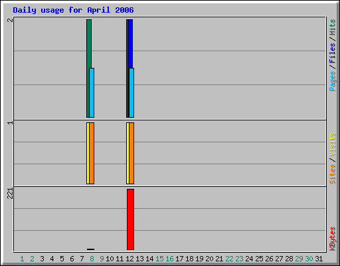Viewport: 340px width, 266px height.
Task: Click day label '7' on x-axis
Action: point(82,259)
